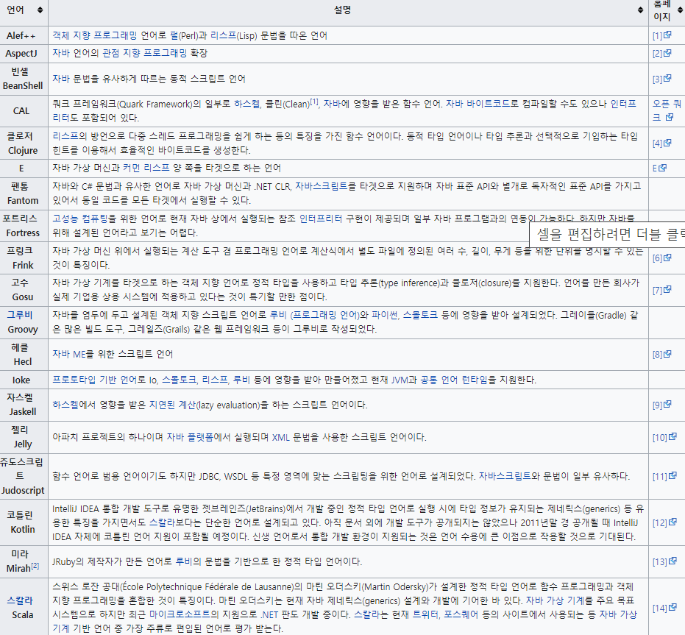Click 지연된 계산 link in Jaskell row
The image size is (685, 635).
pos(173,405)
